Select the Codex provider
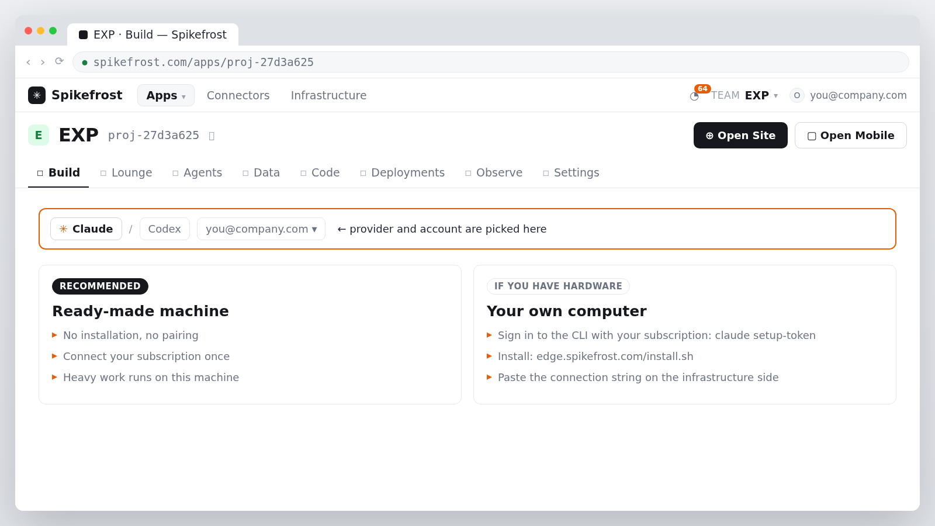This screenshot has height=526, width=935. (x=165, y=229)
